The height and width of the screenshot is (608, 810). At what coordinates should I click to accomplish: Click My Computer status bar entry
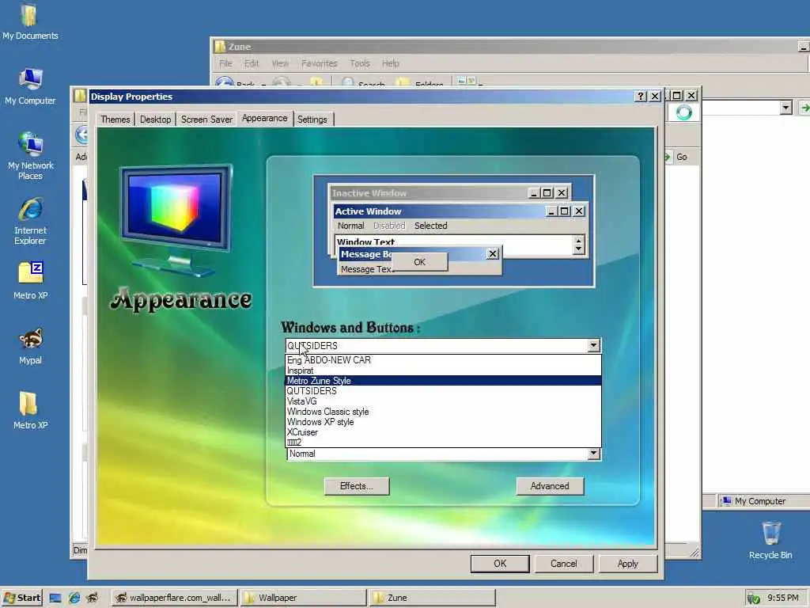tap(754, 501)
